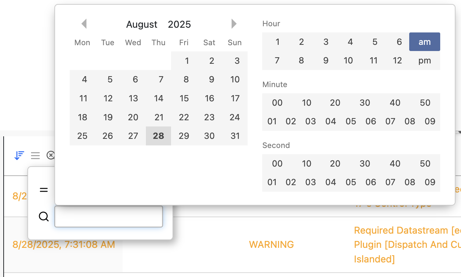Click the WARNING severity cell
This screenshot has height=277, width=461.
(271, 245)
